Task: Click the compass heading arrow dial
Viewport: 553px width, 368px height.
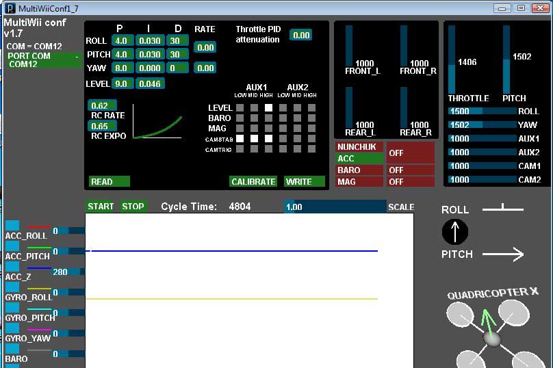Action: tap(455, 232)
